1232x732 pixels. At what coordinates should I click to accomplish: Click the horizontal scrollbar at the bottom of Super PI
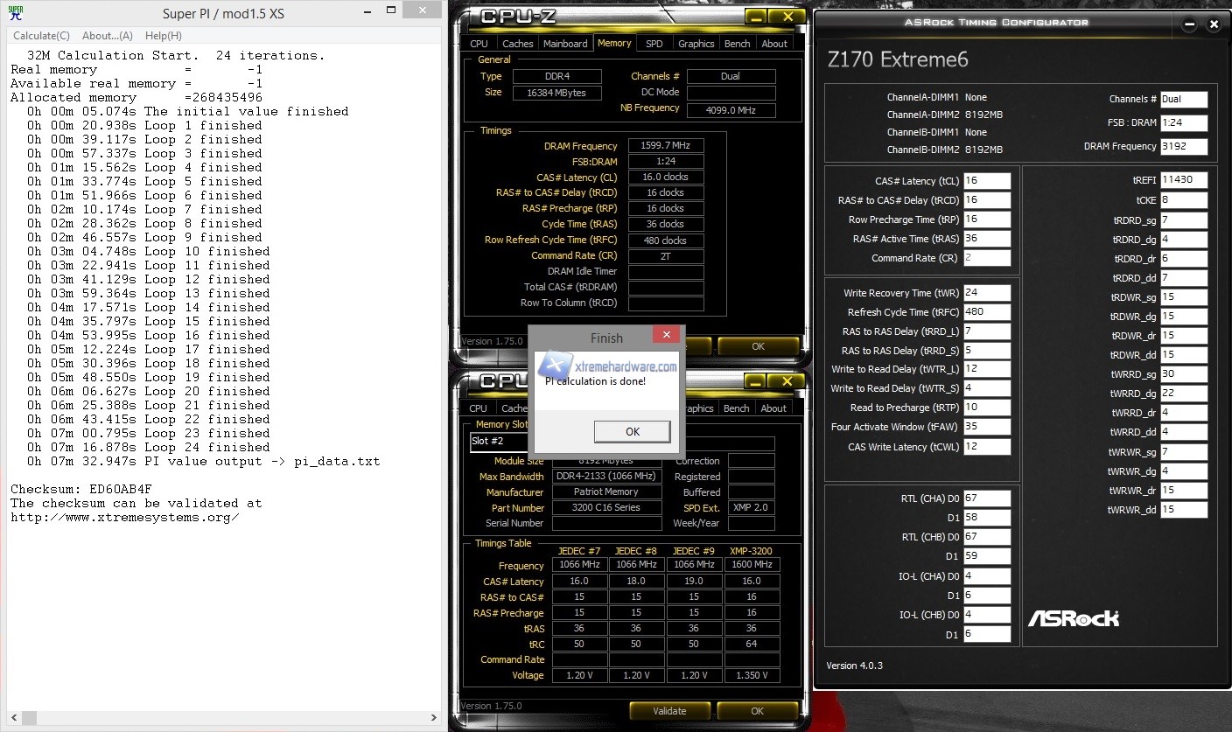point(219,717)
